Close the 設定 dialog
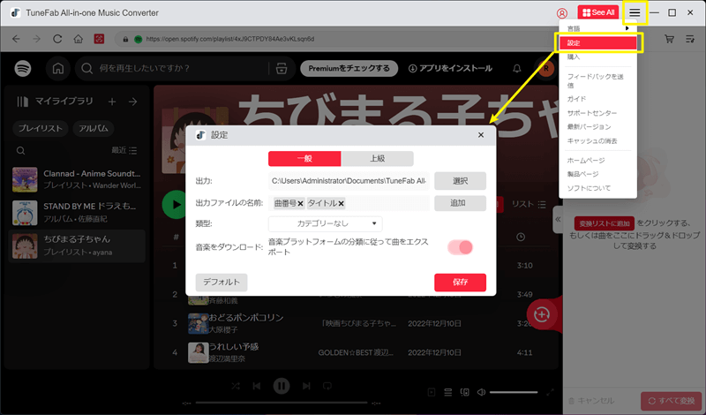The height and width of the screenshot is (415, 706). (481, 135)
